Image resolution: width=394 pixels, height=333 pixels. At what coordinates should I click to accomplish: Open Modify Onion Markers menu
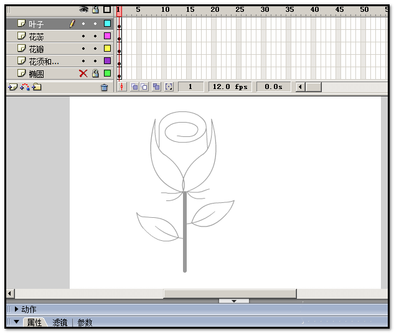[169, 87]
